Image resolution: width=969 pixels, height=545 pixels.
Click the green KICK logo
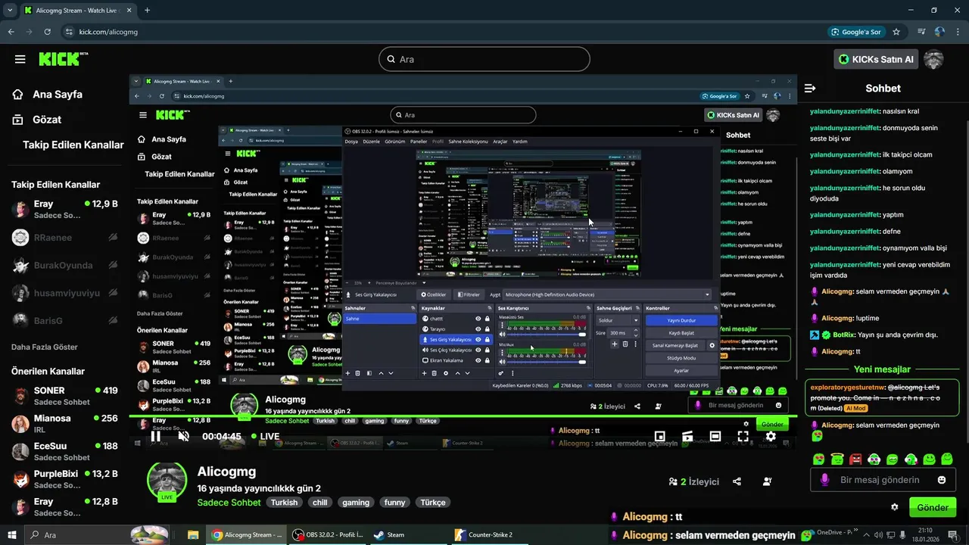[64, 59]
